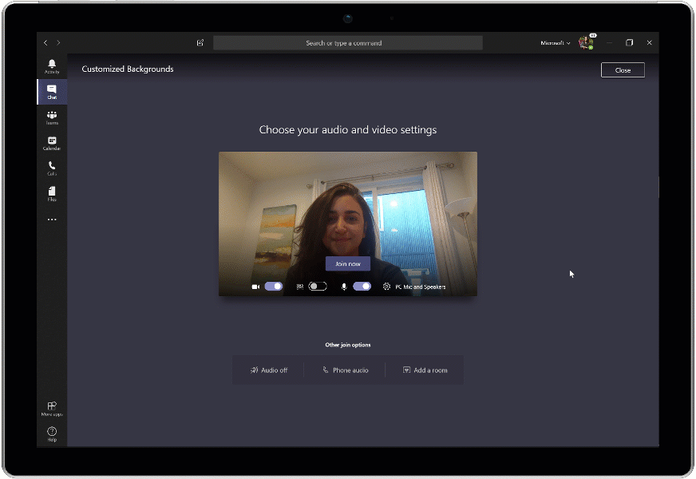Image resolution: width=696 pixels, height=479 pixels.
Task: Open Files from the sidebar
Action: click(51, 194)
